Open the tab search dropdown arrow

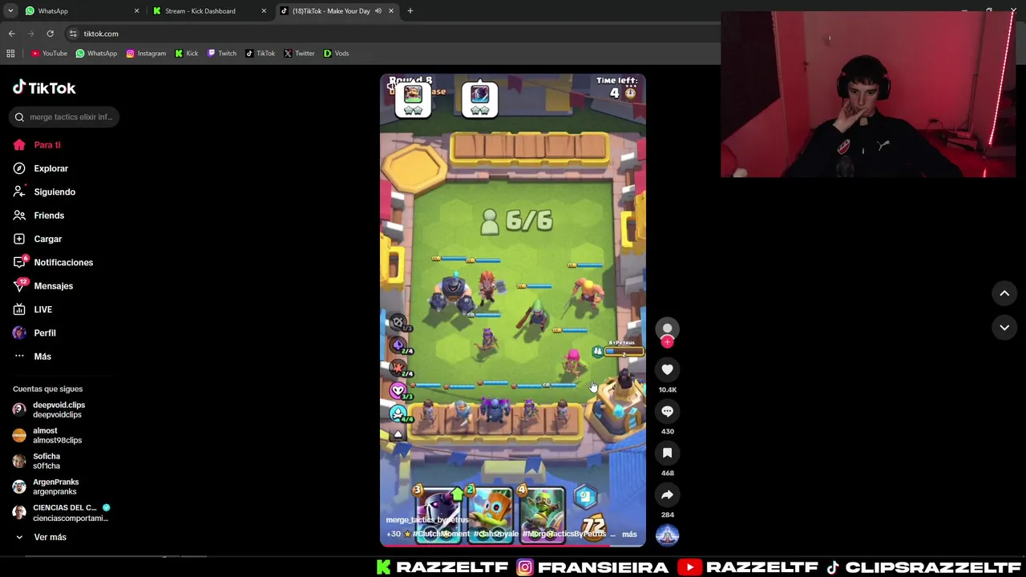(x=10, y=11)
